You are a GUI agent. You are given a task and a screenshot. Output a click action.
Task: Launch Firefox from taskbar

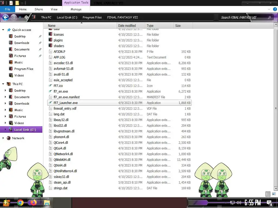(x=33, y=203)
